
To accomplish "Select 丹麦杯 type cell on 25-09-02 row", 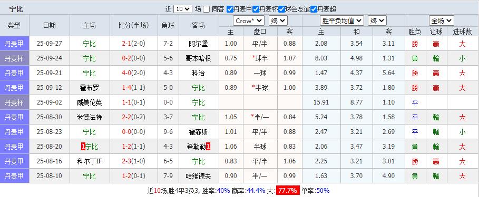I will [14, 102].
